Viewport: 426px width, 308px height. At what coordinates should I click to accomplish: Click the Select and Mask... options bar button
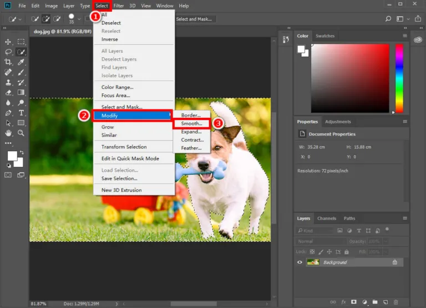coord(194,19)
